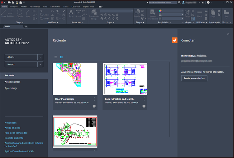The height and width of the screenshot is (158, 234).
Task: Select the Polilínea tool
Action: [11, 14]
